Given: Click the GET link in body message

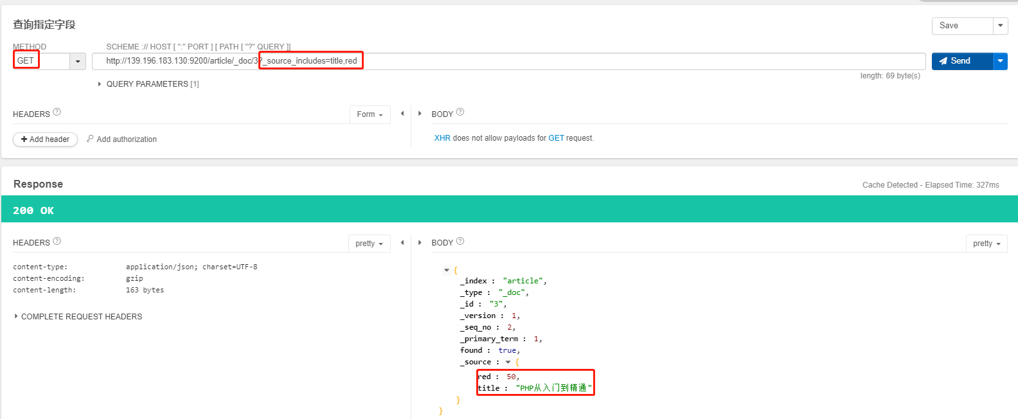Looking at the screenshot, I should click(x=556, y=138).
